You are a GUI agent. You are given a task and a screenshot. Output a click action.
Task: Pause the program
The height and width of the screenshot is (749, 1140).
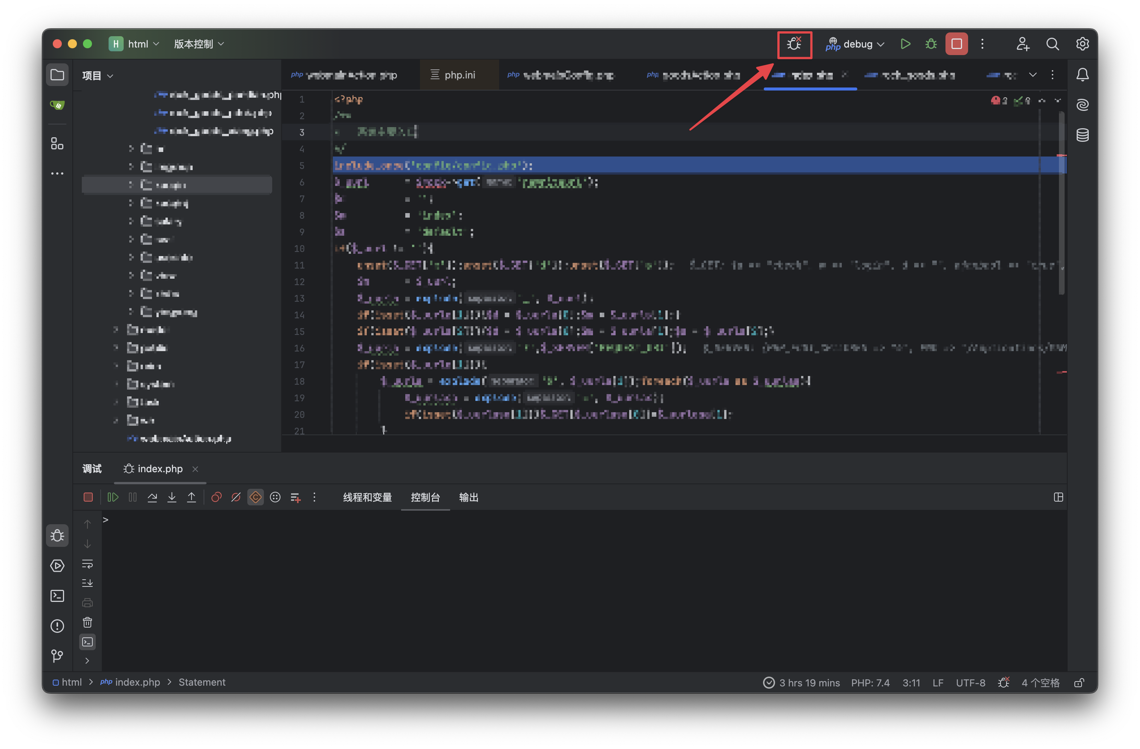(133, 497)
